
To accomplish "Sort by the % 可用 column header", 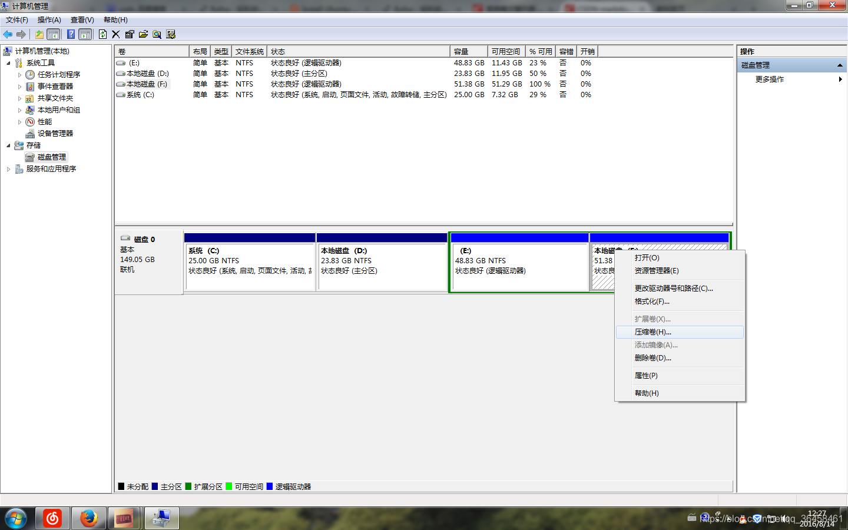I will [541, 52].
